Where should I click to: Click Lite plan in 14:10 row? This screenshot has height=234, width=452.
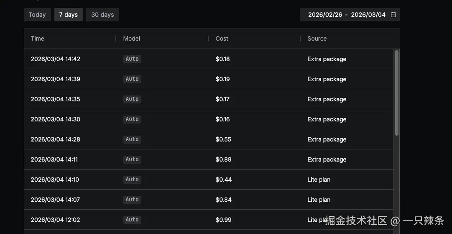pyautogui.click(x=319, y=180)
